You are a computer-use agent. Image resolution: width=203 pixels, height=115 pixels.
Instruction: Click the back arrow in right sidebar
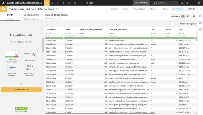pos(200,9)
